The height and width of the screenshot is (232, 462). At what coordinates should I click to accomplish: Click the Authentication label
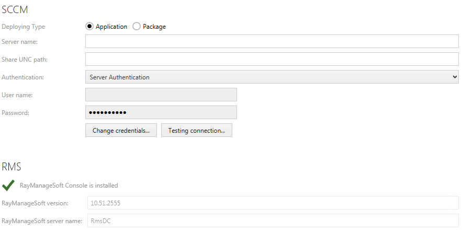(x=23, y=77)
